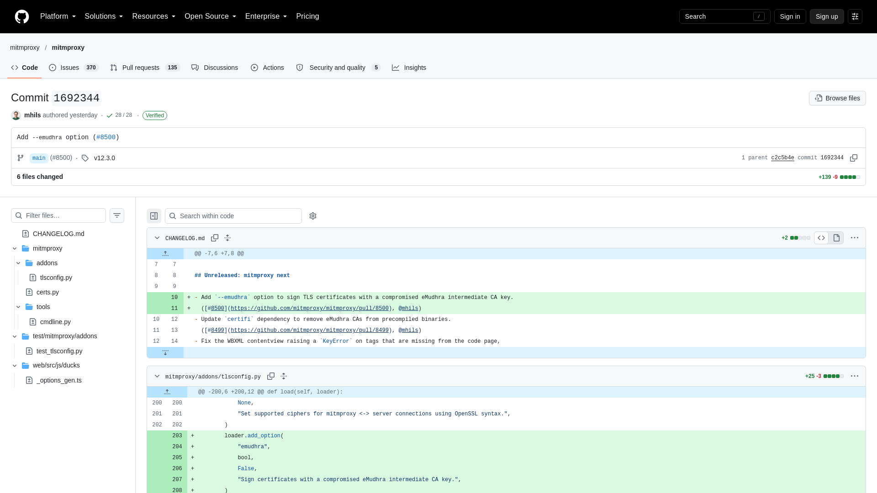Open diff view settings gear
This screenshot has height=493, width=877.
tap(313, 216)
